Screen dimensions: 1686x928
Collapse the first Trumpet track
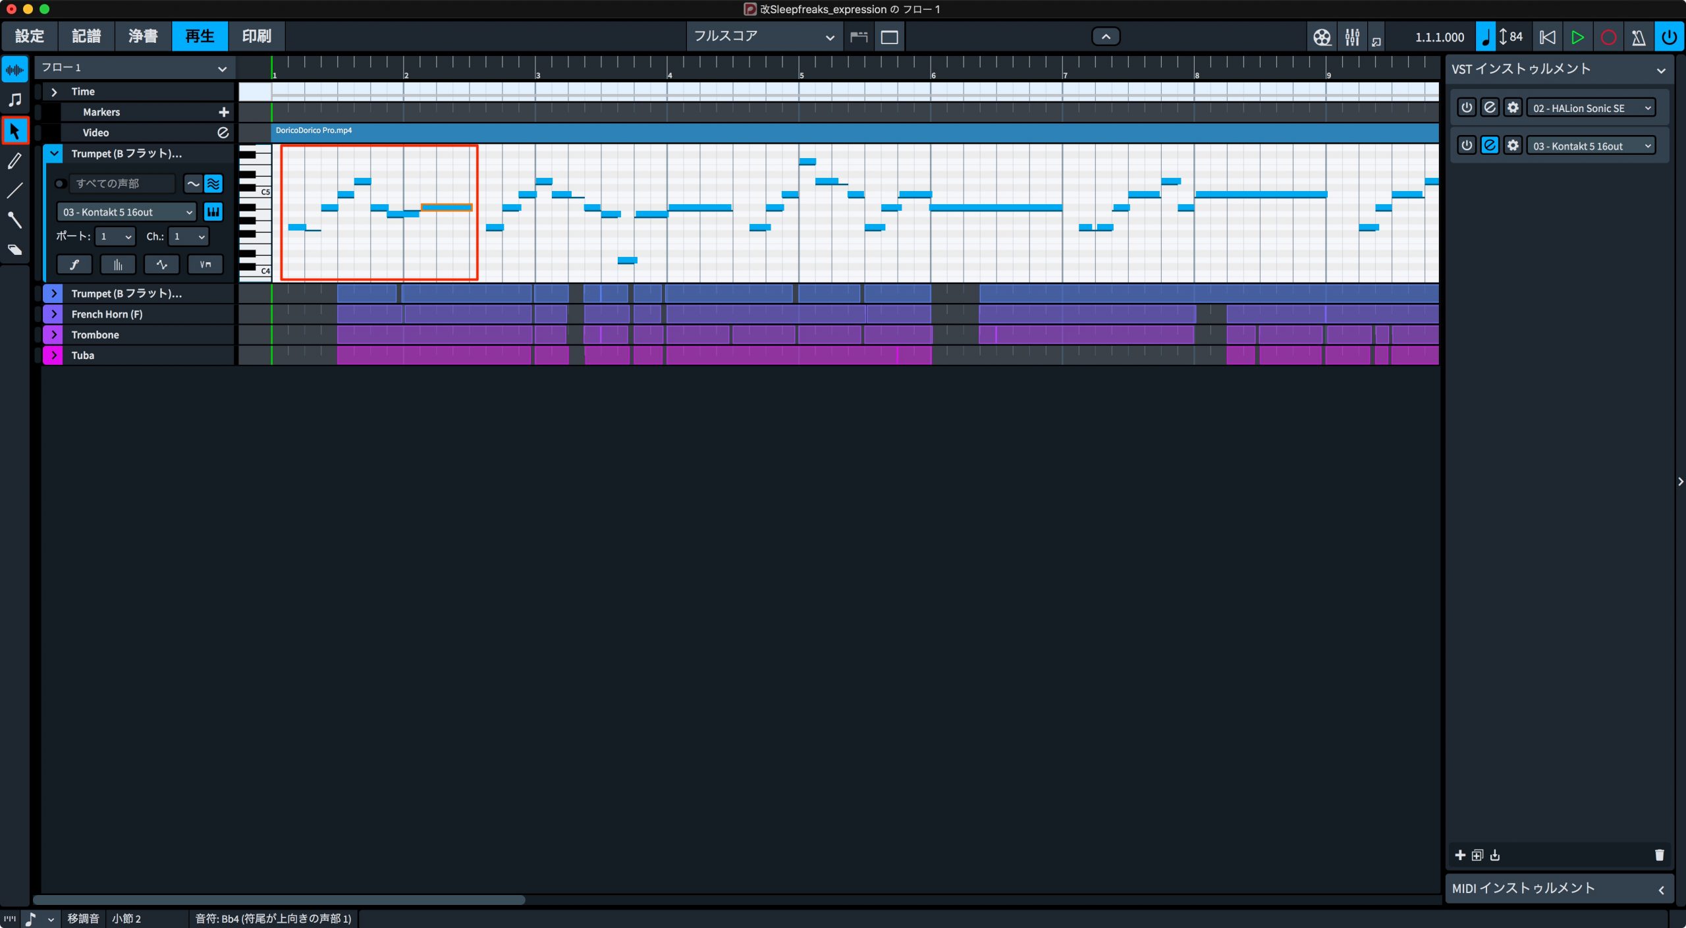pos(54,153)
